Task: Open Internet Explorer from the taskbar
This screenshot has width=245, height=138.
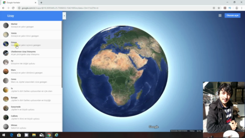Action: coord(56,135)
